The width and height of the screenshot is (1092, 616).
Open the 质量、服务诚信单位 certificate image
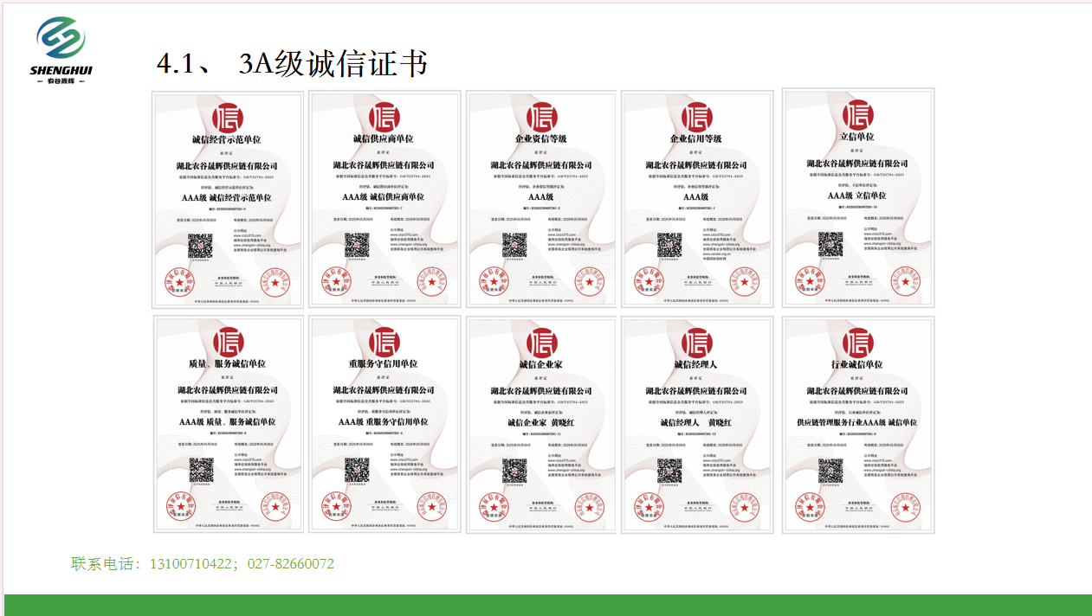[x=228, y=424]
